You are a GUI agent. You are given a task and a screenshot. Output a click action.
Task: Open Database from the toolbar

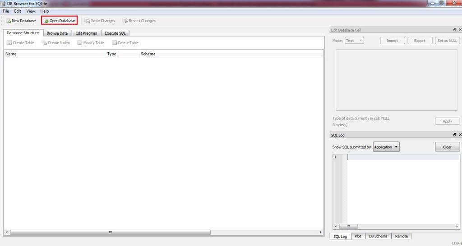pyautogui.click(x=59, y=21)
